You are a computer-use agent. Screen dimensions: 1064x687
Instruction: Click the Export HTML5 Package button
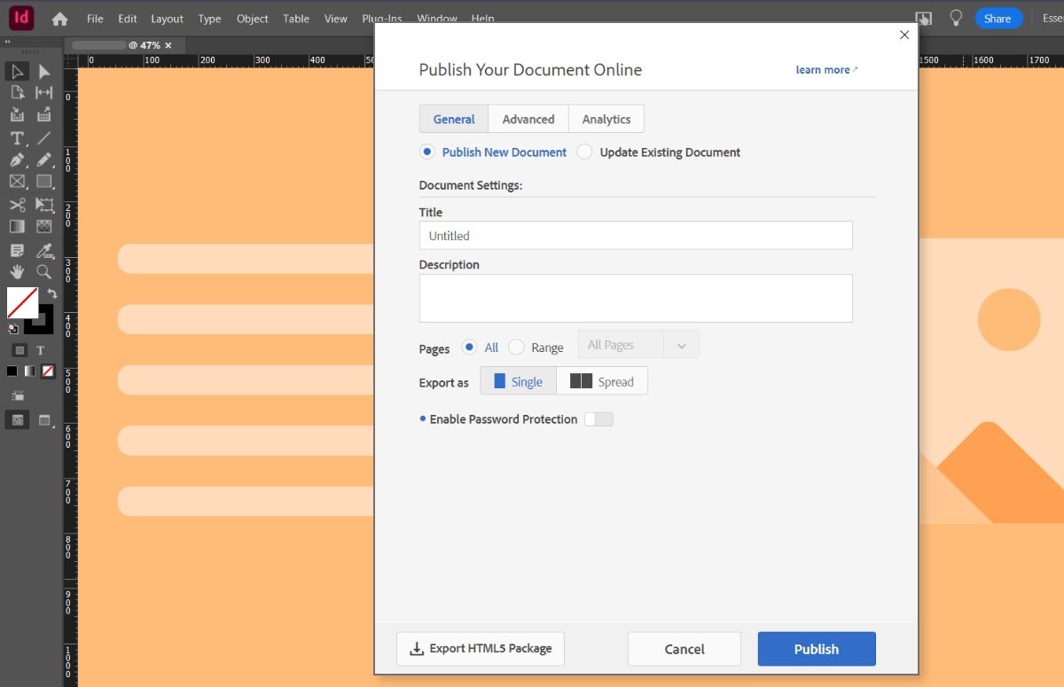[x=480, y=648]
